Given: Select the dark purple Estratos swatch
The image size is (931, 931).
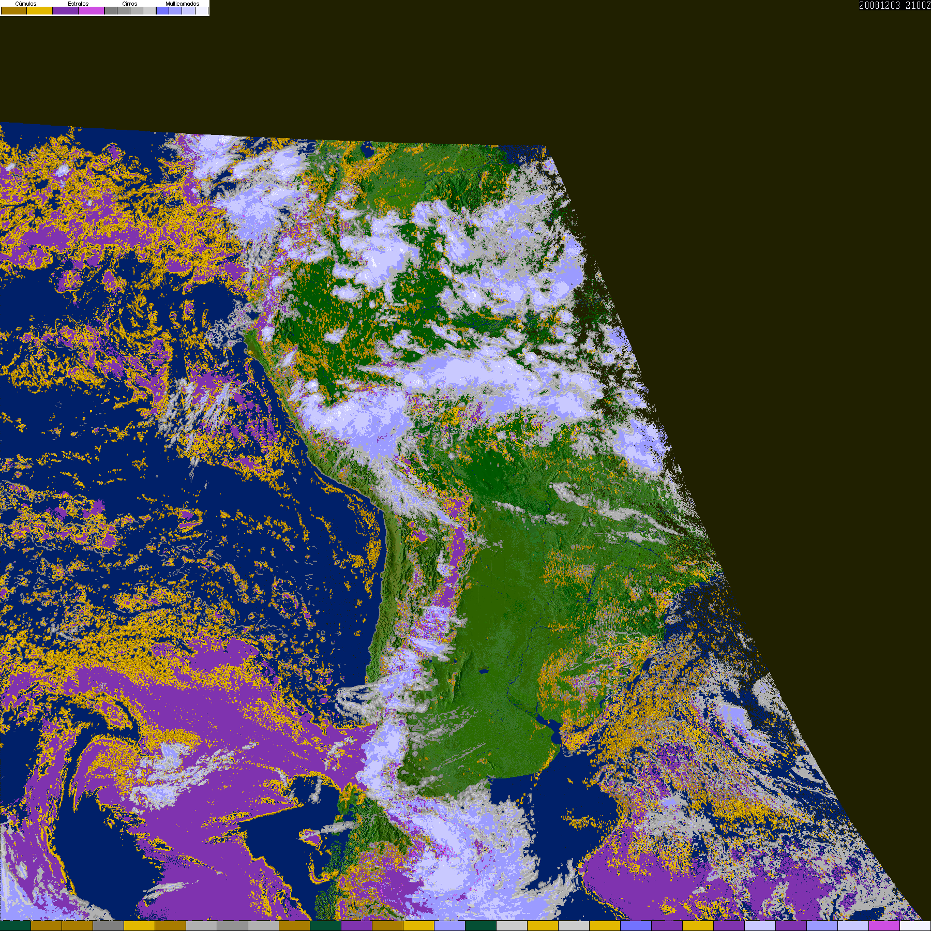Looking at the screenshot, I should [66, 10].
